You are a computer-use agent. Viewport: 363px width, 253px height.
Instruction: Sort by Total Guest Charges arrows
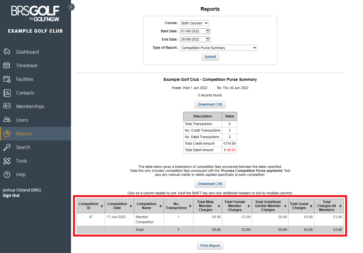(x=311, y=206)
